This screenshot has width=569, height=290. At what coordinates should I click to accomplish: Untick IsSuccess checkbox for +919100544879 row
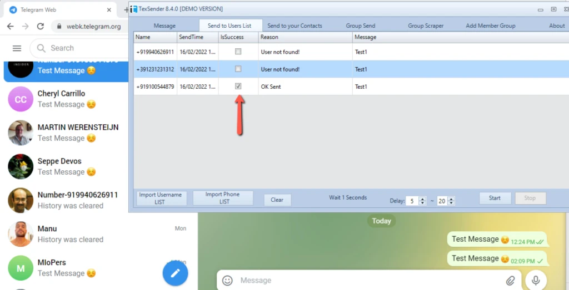click(x=238, y=86)
